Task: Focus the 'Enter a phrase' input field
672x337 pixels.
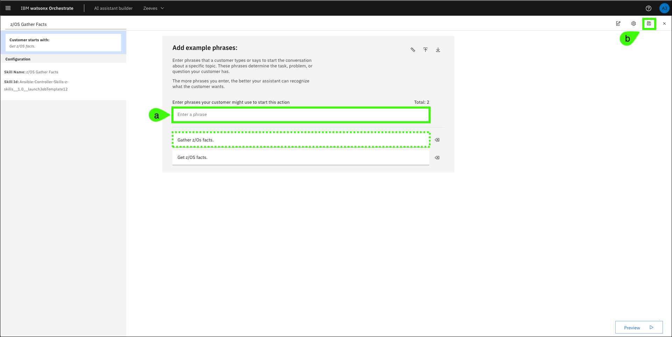Action: 301,115
